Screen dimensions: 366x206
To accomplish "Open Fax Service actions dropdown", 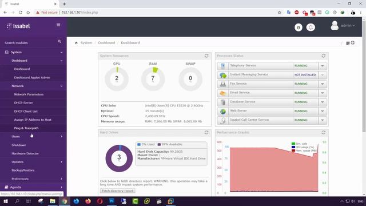I will 323,84.
